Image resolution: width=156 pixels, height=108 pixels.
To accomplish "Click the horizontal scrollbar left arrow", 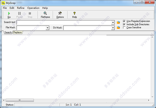I will (4, 100).
